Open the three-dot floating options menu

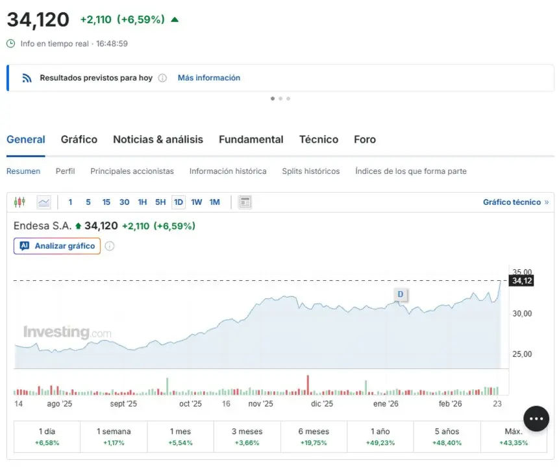click(536, 418)
